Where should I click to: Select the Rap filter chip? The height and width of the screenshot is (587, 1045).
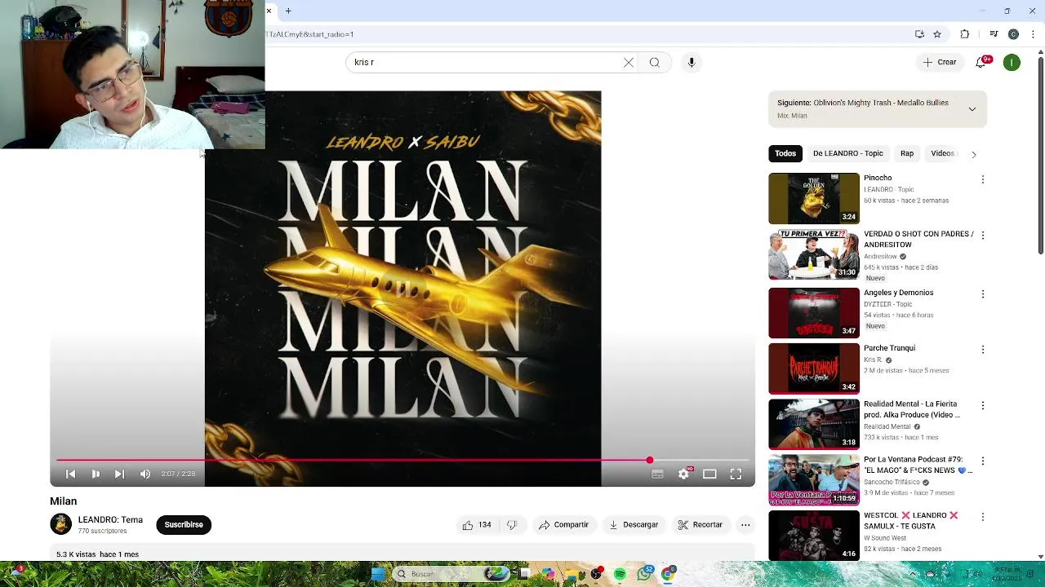(907, 153)
